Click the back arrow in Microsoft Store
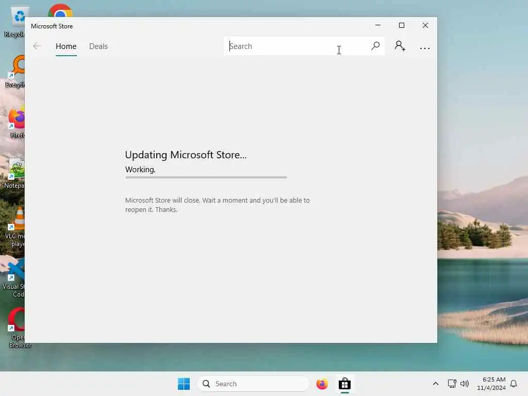Viewport: 528px width, 396px height. point(37,46)
